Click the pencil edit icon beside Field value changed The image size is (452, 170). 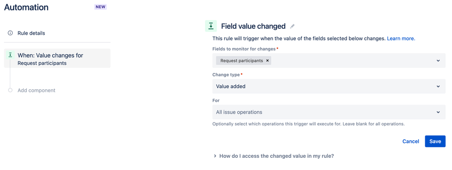[x=292, y=27]
